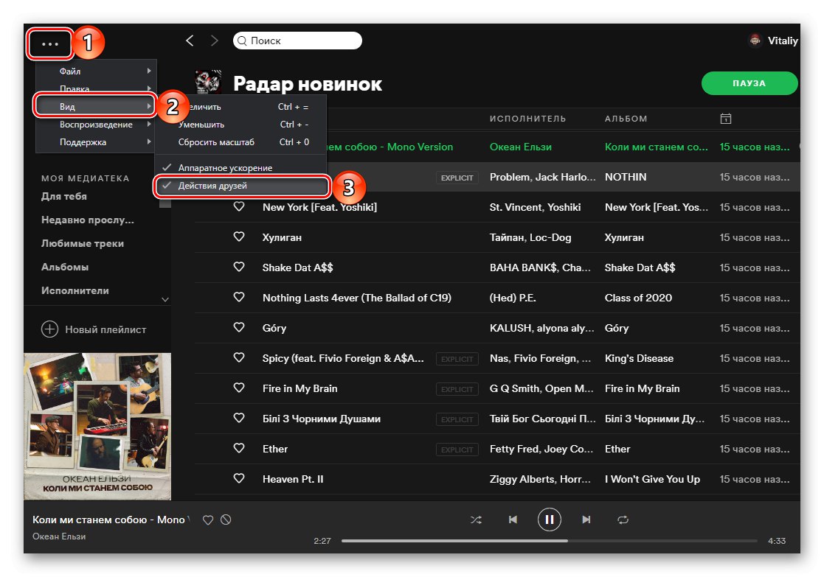Open artist Океан Ельзи in track list
Image resolution: width=824 pixels, height=577 pixels.
(521, 147)
